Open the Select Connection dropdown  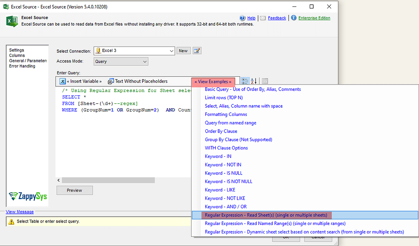(134, 50)
